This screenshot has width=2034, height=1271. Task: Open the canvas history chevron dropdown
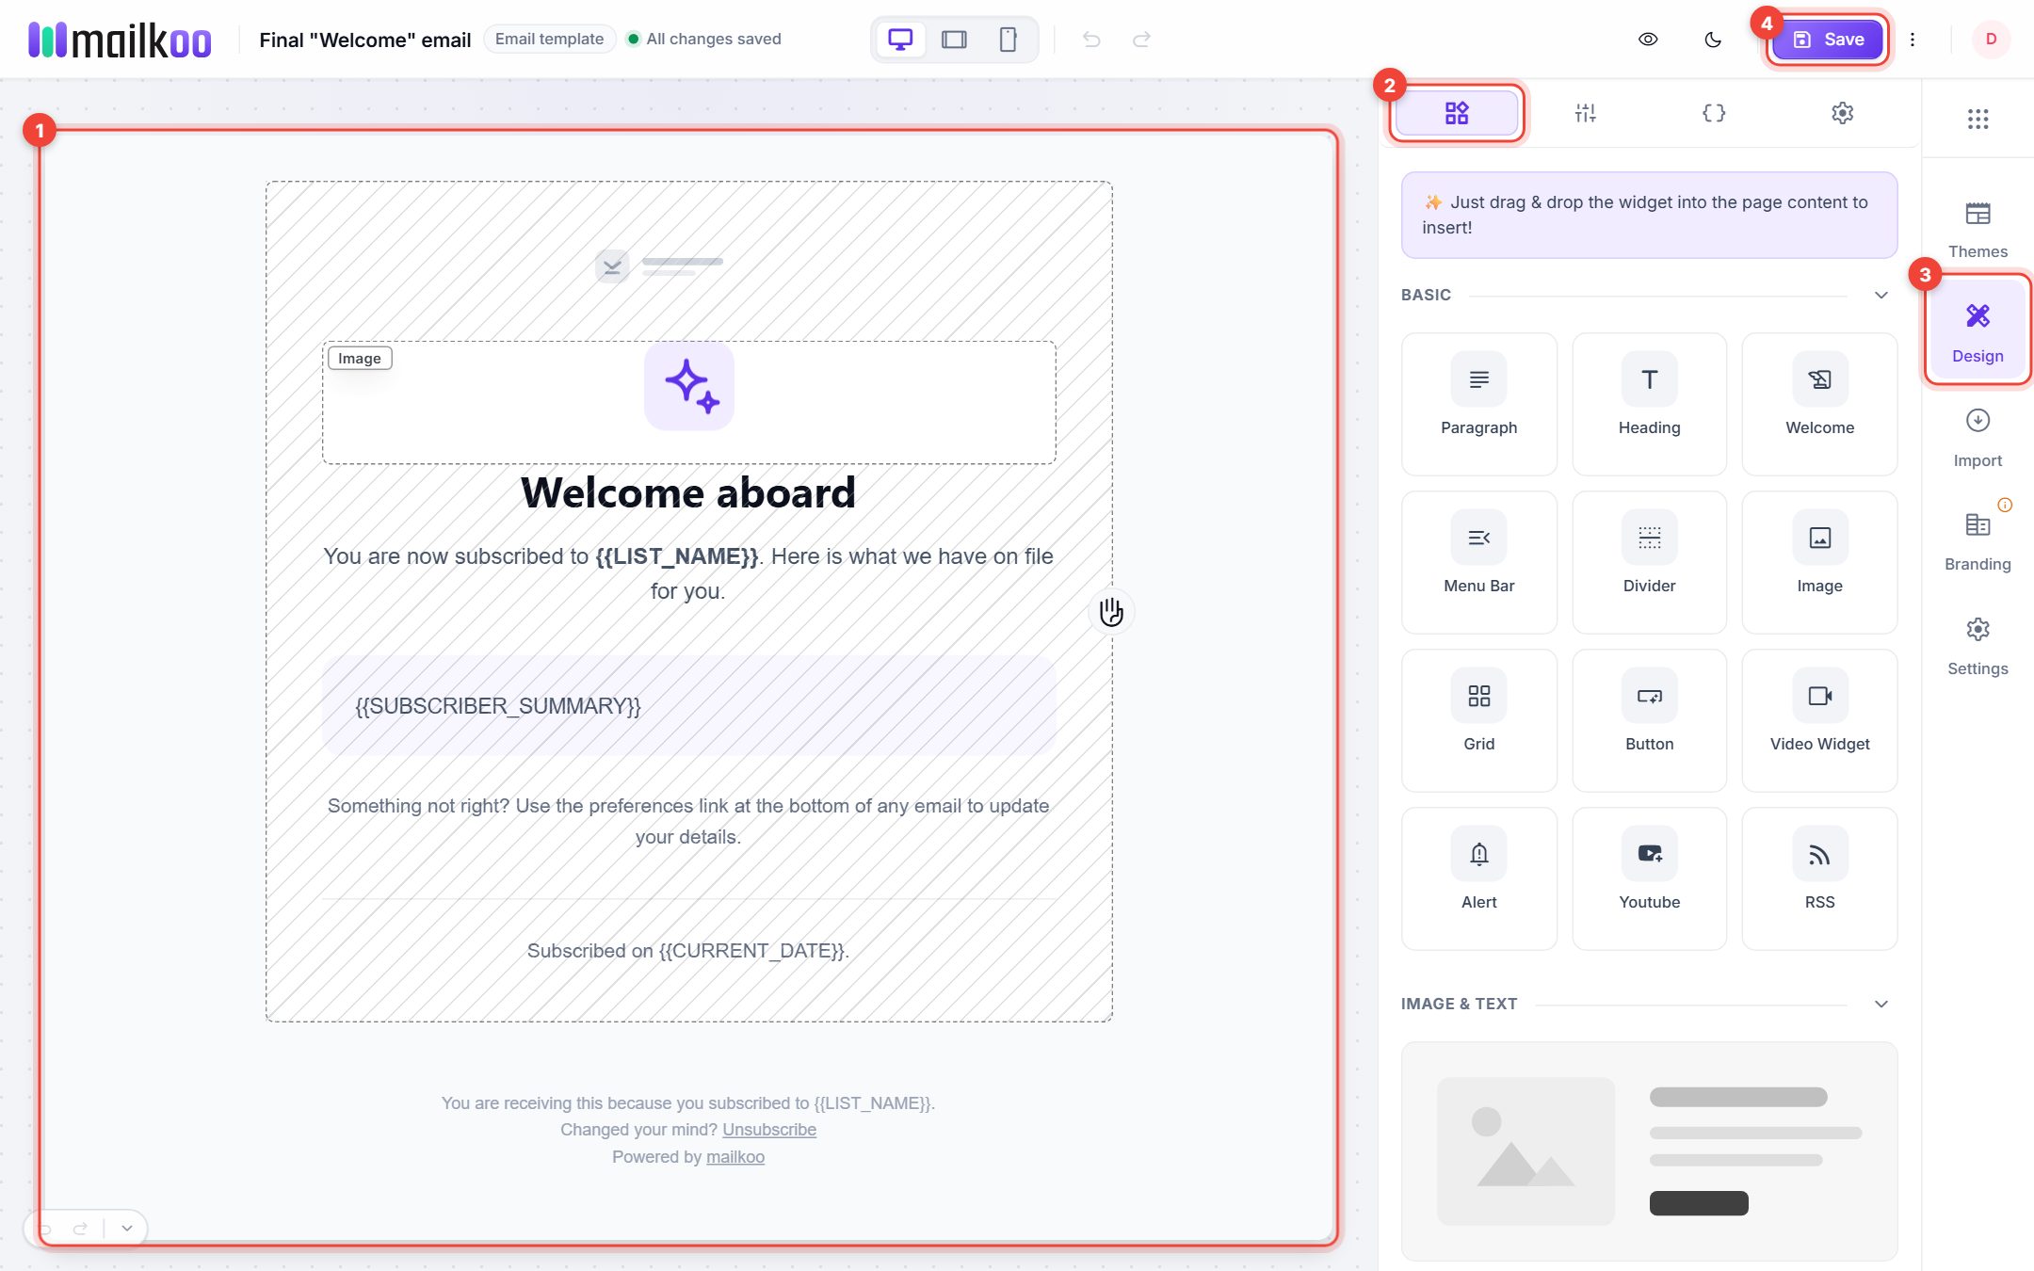pyautogui.click(x=127, y=1228)
